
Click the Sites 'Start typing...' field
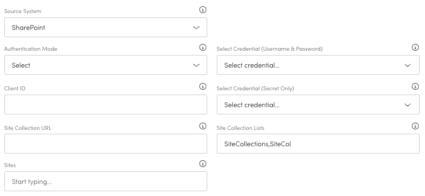click(105, 182)
